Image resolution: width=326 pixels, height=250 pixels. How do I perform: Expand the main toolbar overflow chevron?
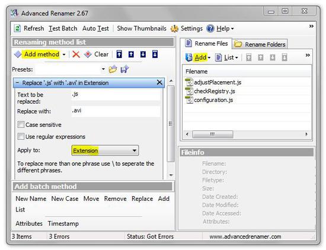(x=311, y=26)
